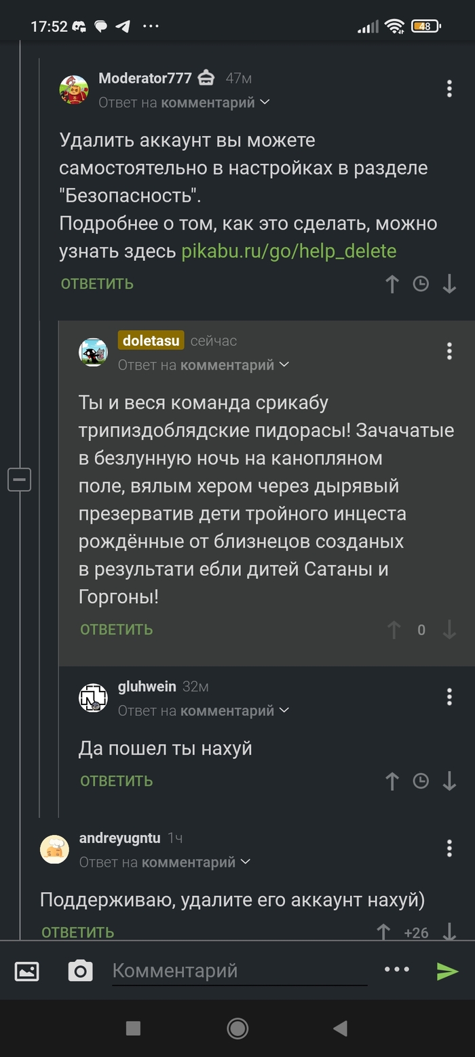Collapse the comment thread with minus box

coord(19,480)
